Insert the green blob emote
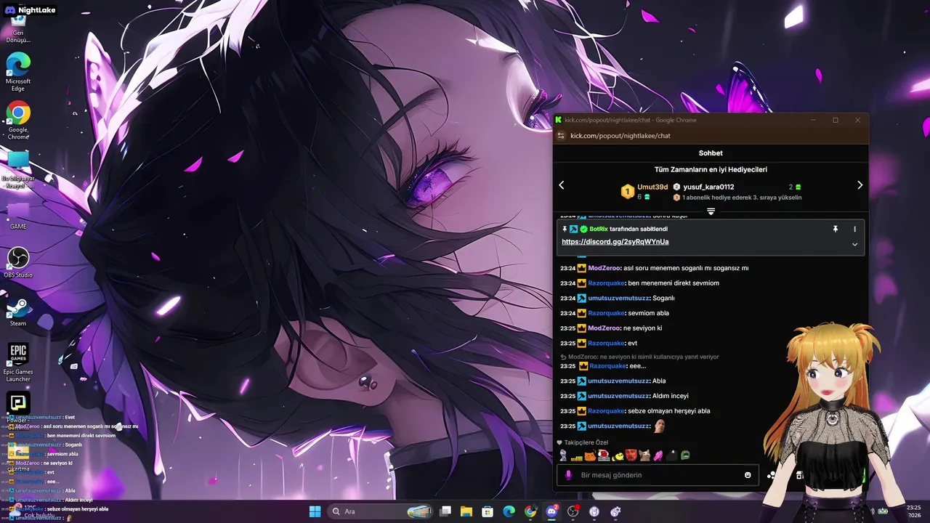Viewport: 930px width, 523px height. pos(685,455)
